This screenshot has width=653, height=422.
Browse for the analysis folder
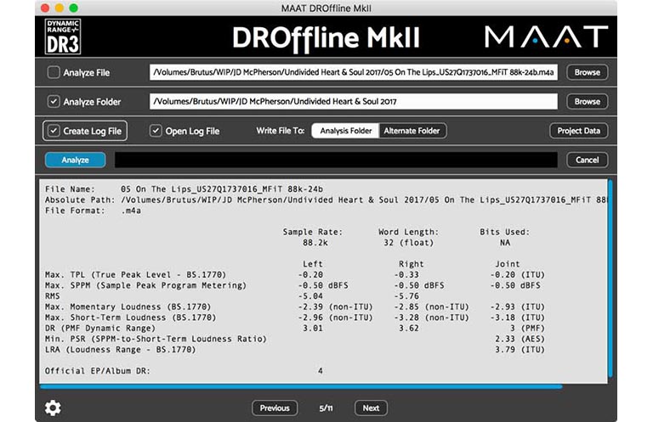[x=588, y=101]
